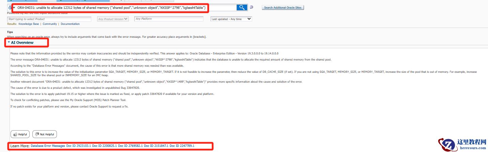
Task: Open Doc ID 2923103.1
Action: coord(79,146)
